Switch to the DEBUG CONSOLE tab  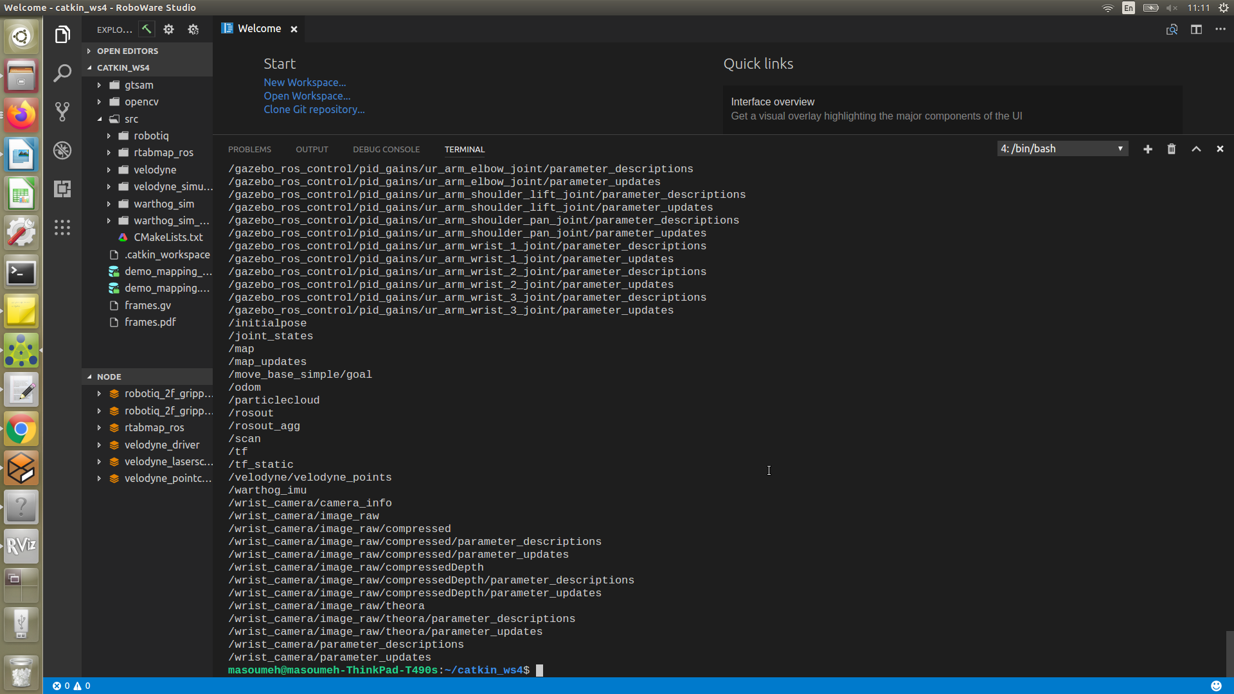(x=386, y=149)
